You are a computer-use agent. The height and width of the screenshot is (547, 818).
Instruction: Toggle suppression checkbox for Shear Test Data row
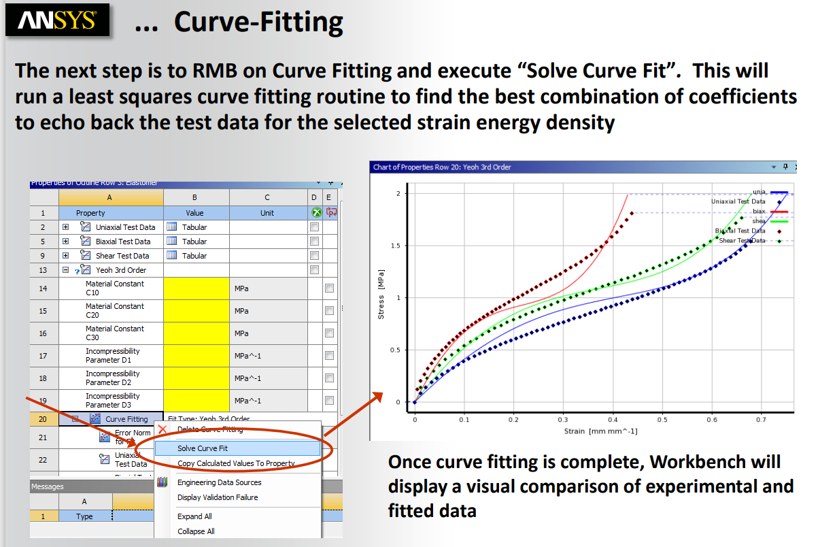pyautogui.click(x=314, y=256)
